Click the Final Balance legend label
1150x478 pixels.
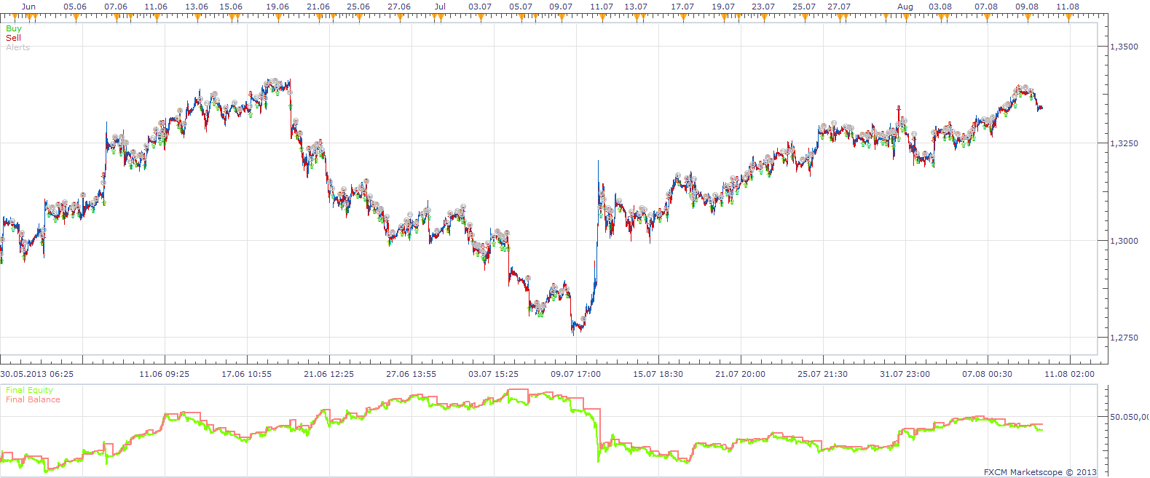[34, 399]
